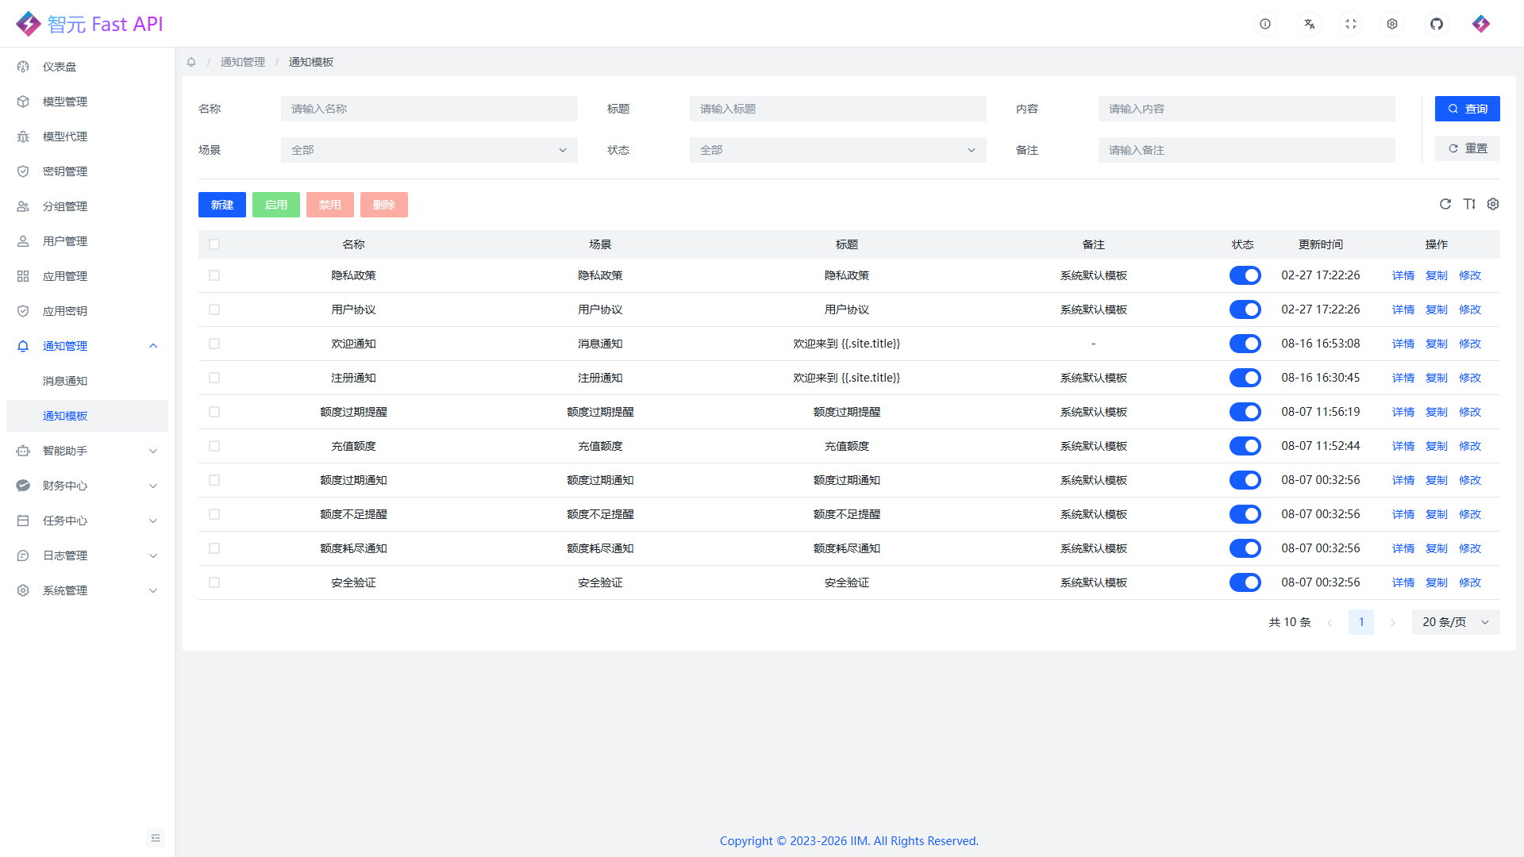
Task: Open the 20 条/页 page size dropdown
Action: click(x=1455, y=622)
